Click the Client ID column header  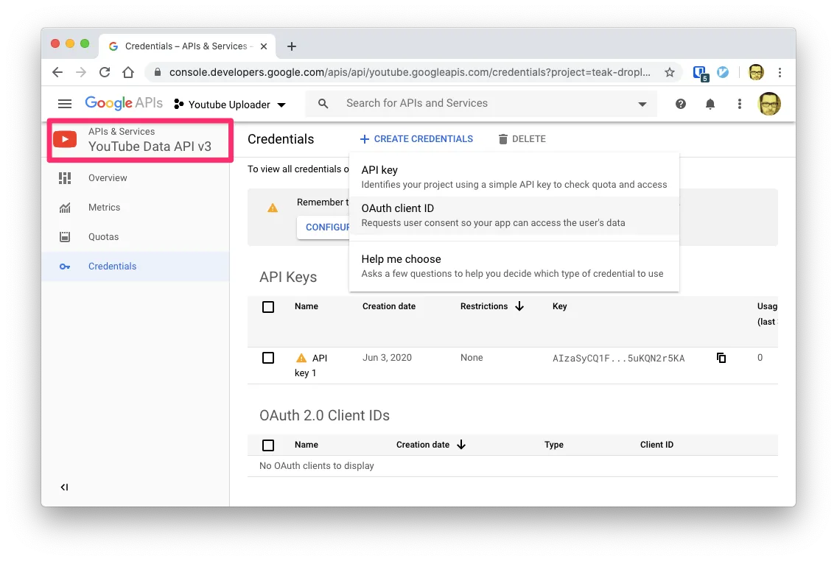tap(656, 445)
